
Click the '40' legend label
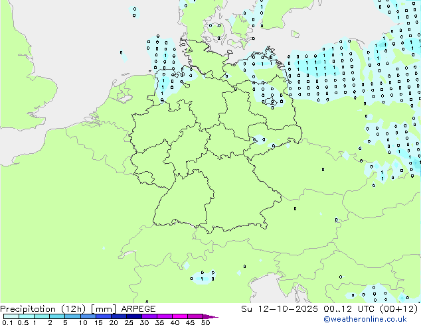pyautogui.click(x=175, y=322)
